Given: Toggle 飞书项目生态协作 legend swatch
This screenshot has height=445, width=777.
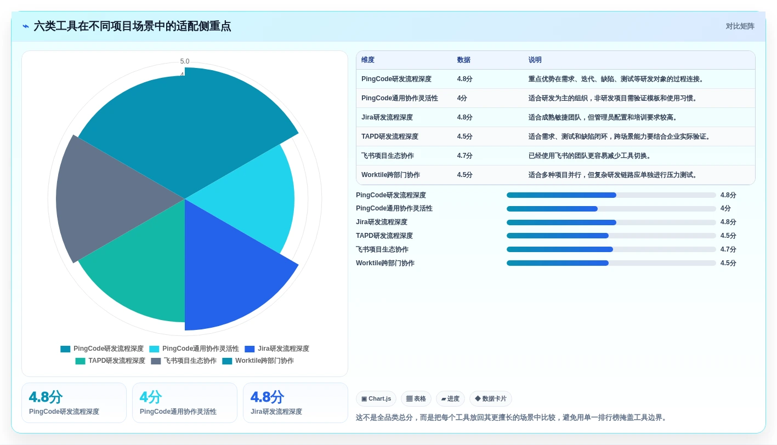Looking at the screenshot, I should click(156, 361).
